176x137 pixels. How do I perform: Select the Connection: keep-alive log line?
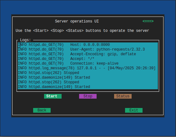88,64
